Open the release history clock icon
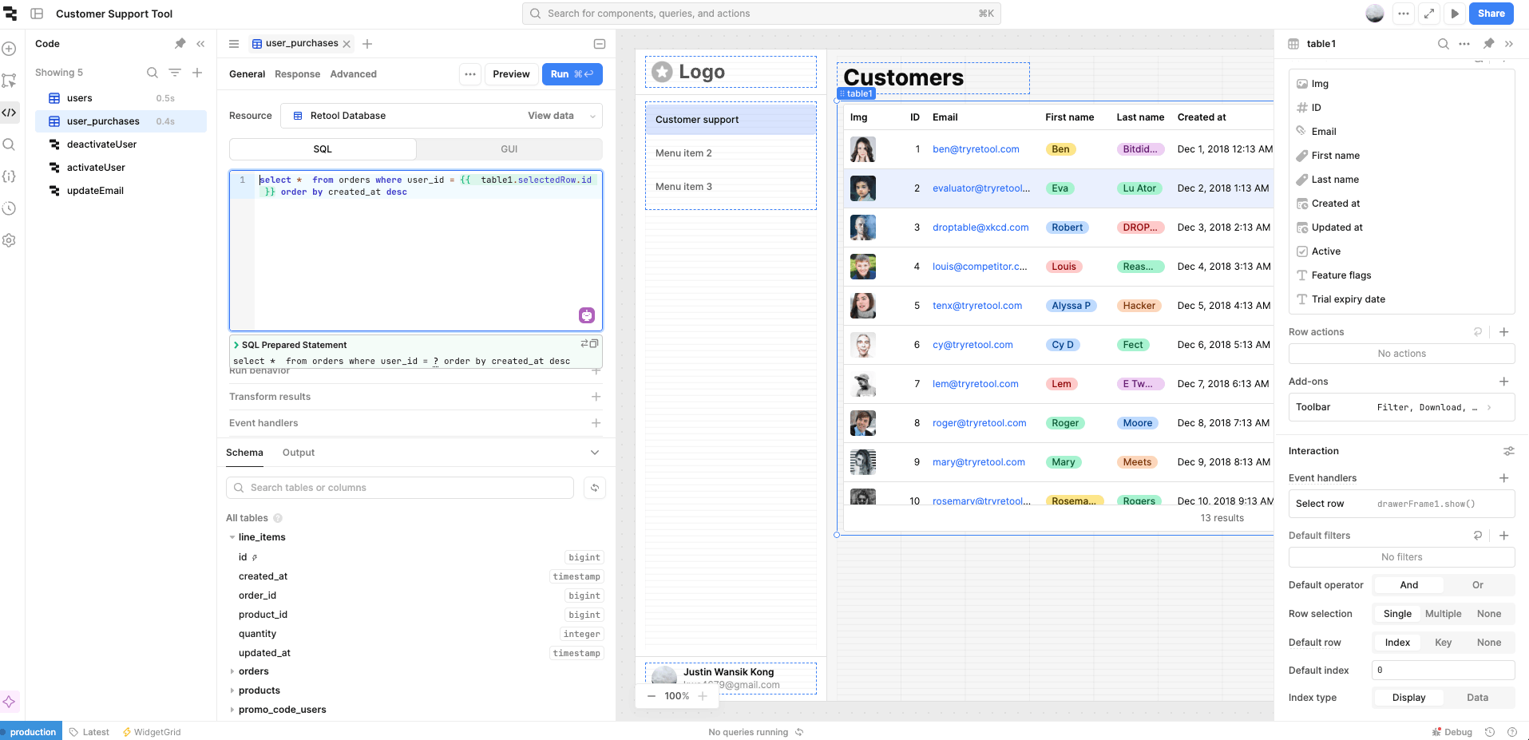Screen dimensions: 1529x740 point(9,208)
